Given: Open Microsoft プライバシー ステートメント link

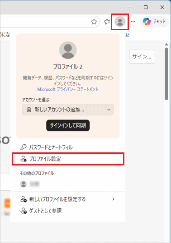Looking at the screenshot, I should click(x=68, y=89).
